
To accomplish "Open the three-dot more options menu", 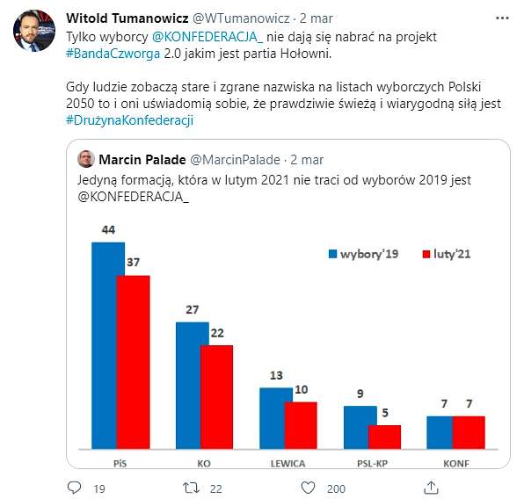I will click(502, 18).
